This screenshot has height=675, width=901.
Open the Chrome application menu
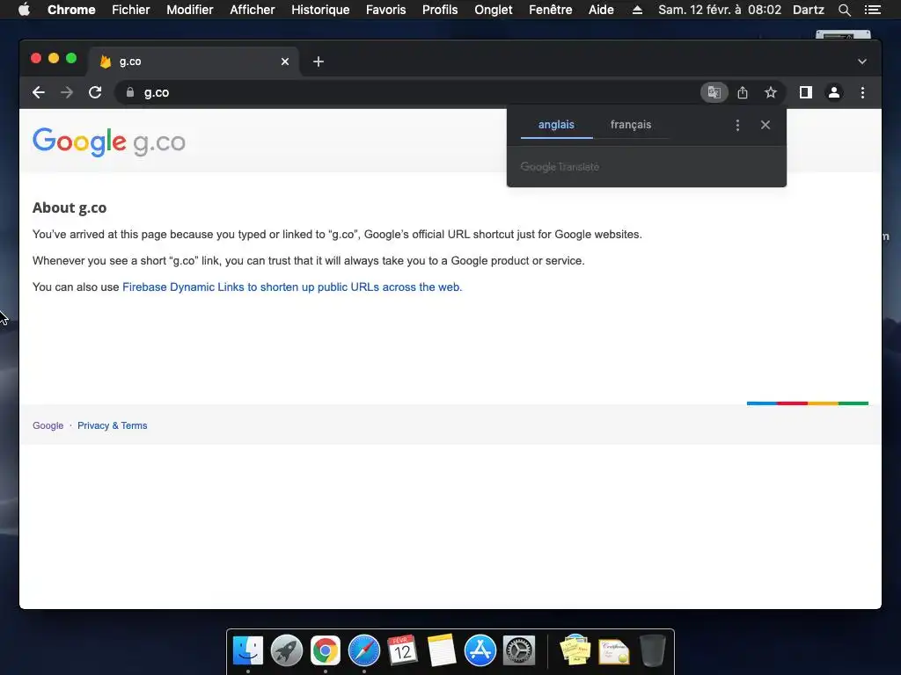pyautogui.click(x=71, y=10)
